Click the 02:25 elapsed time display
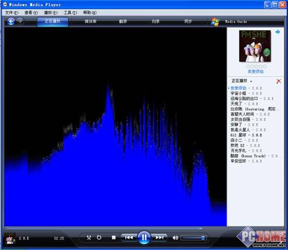This screenshot has height=250, width=288. coord(59,238)
